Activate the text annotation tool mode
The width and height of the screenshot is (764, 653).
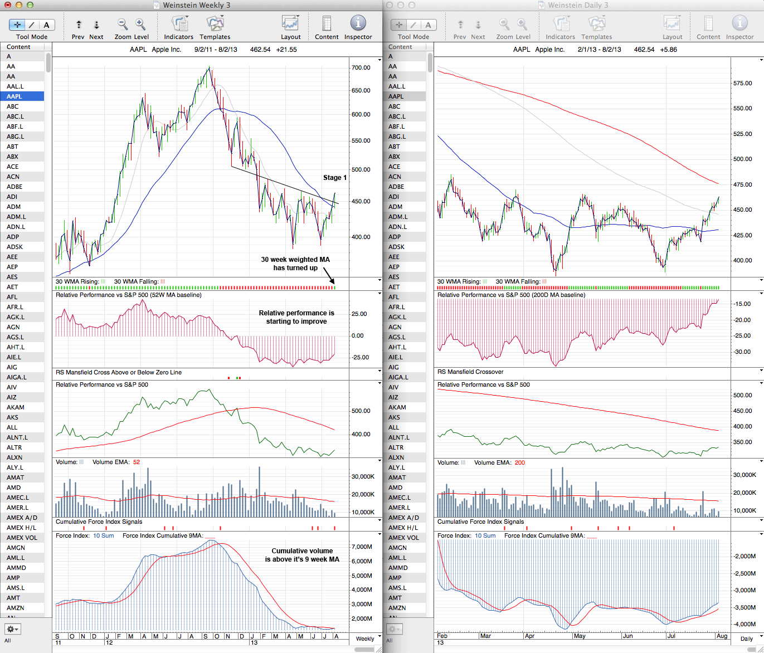pos(46,25)
